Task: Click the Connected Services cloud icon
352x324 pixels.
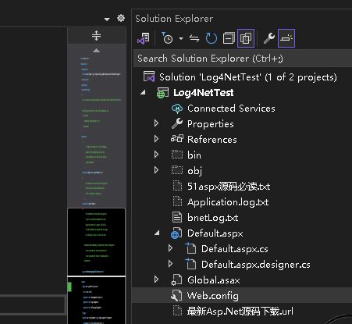Action: point(177,109)
